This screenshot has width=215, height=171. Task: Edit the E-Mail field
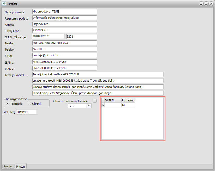pyautogui.click(x=65, y=55)
